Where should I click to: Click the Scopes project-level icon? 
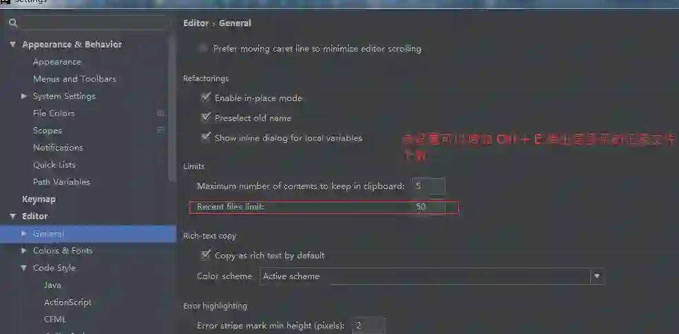[160, 130]
